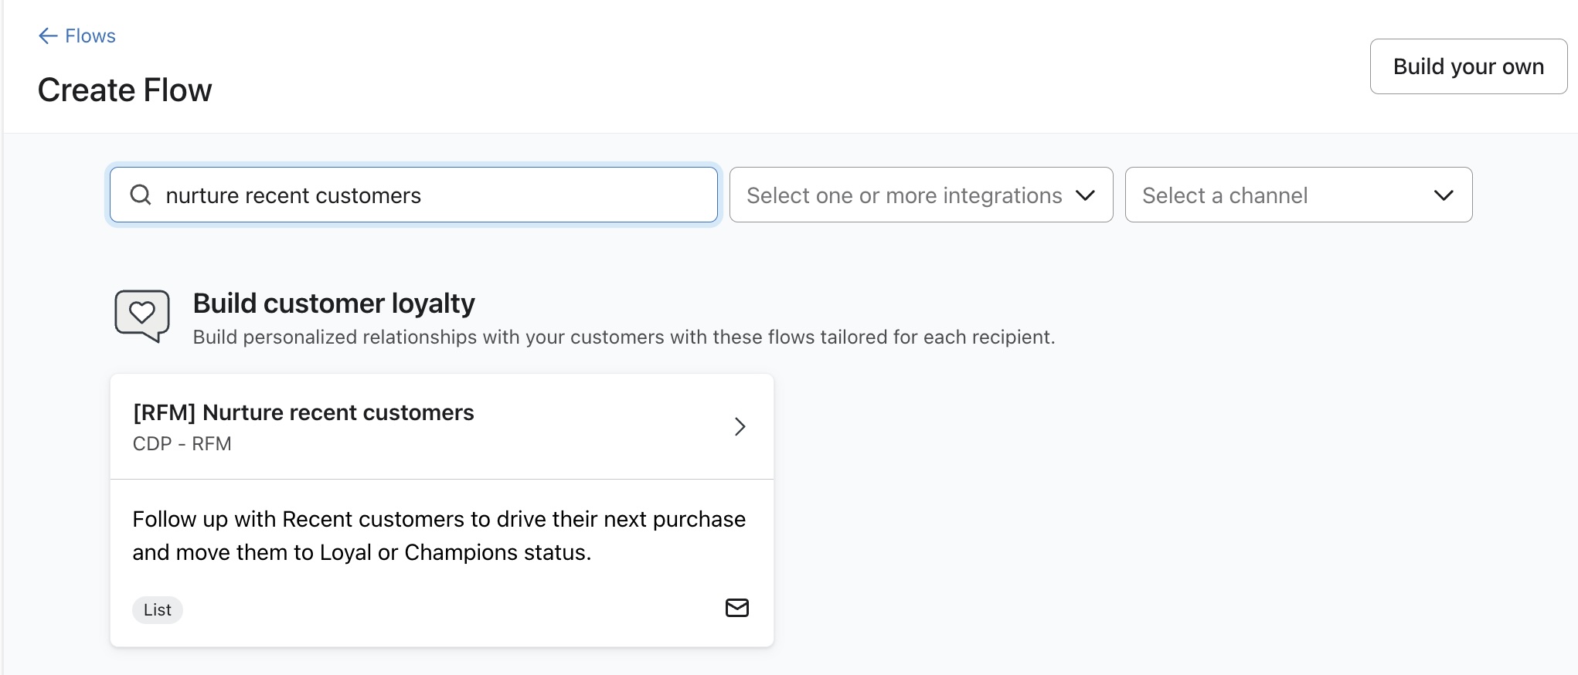1578x675 pixels.
Task: Expand the flow card using right chevron
Action: click(740, 426)
